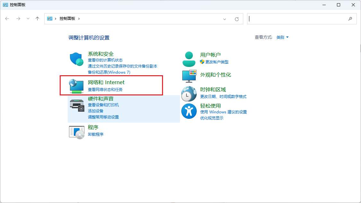Click 更改帐户类型 link
The width and height of the screenshot is (361, 203).
(217, 62)
